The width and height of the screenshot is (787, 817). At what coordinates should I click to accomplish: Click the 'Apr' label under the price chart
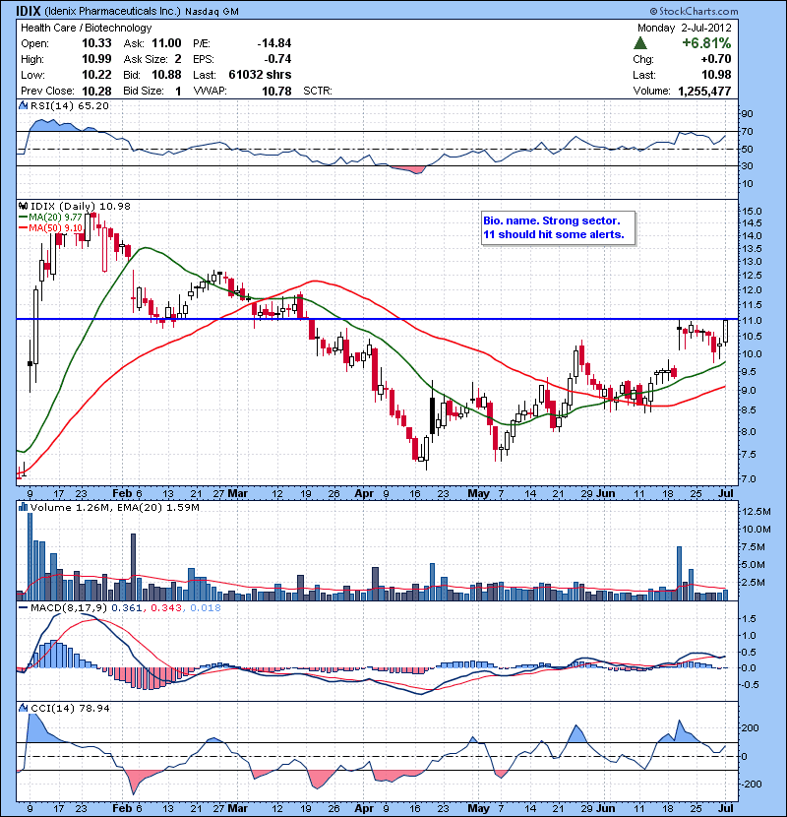[364, 493]
